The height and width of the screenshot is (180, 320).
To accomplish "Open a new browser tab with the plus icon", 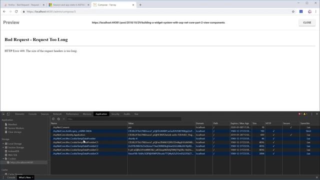I will coord(140,5).
